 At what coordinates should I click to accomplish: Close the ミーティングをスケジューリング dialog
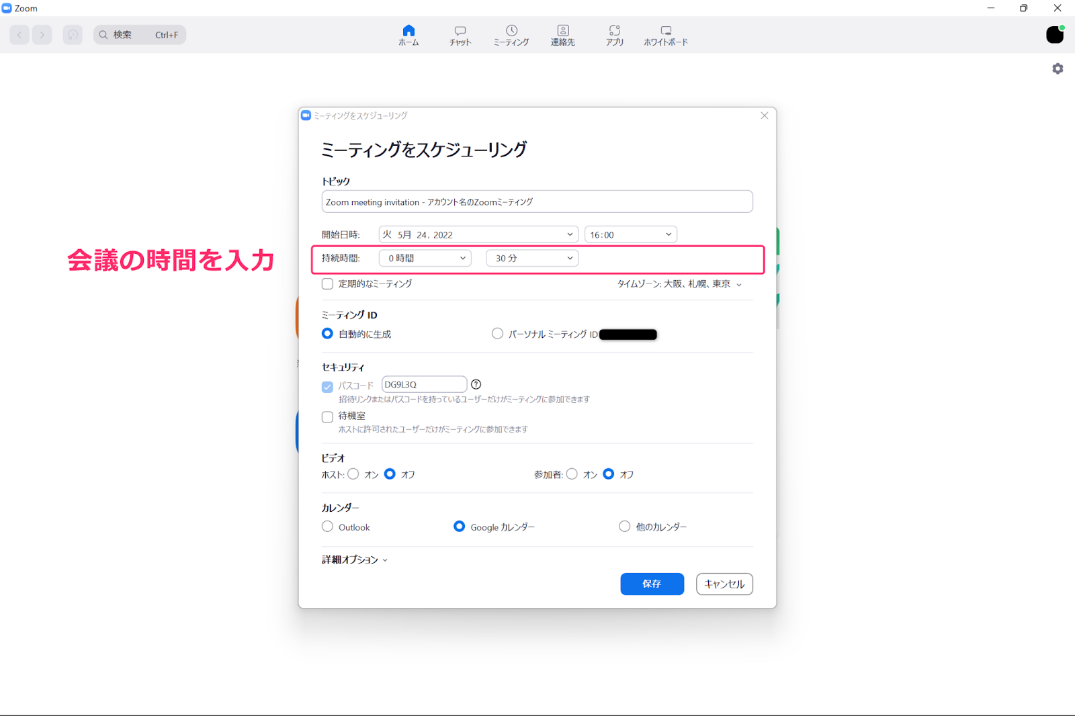pyautogui.click(x=764, y=116)
